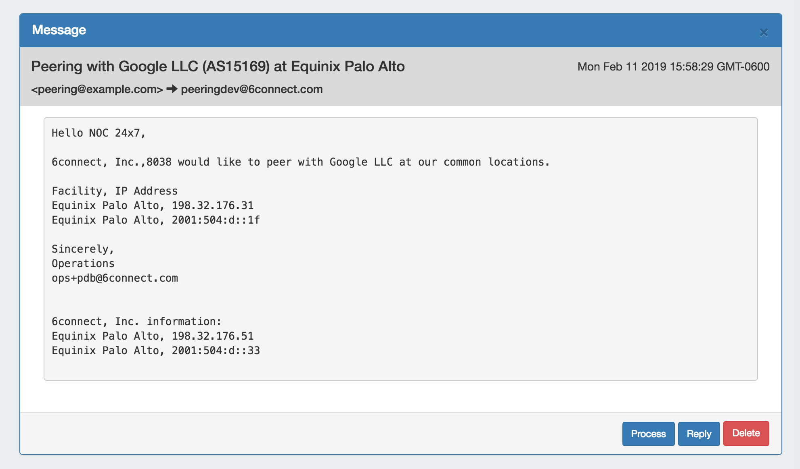This screenshot has height=469, width=800.
Task: Click the Reply button
Action: pos(699,434)
